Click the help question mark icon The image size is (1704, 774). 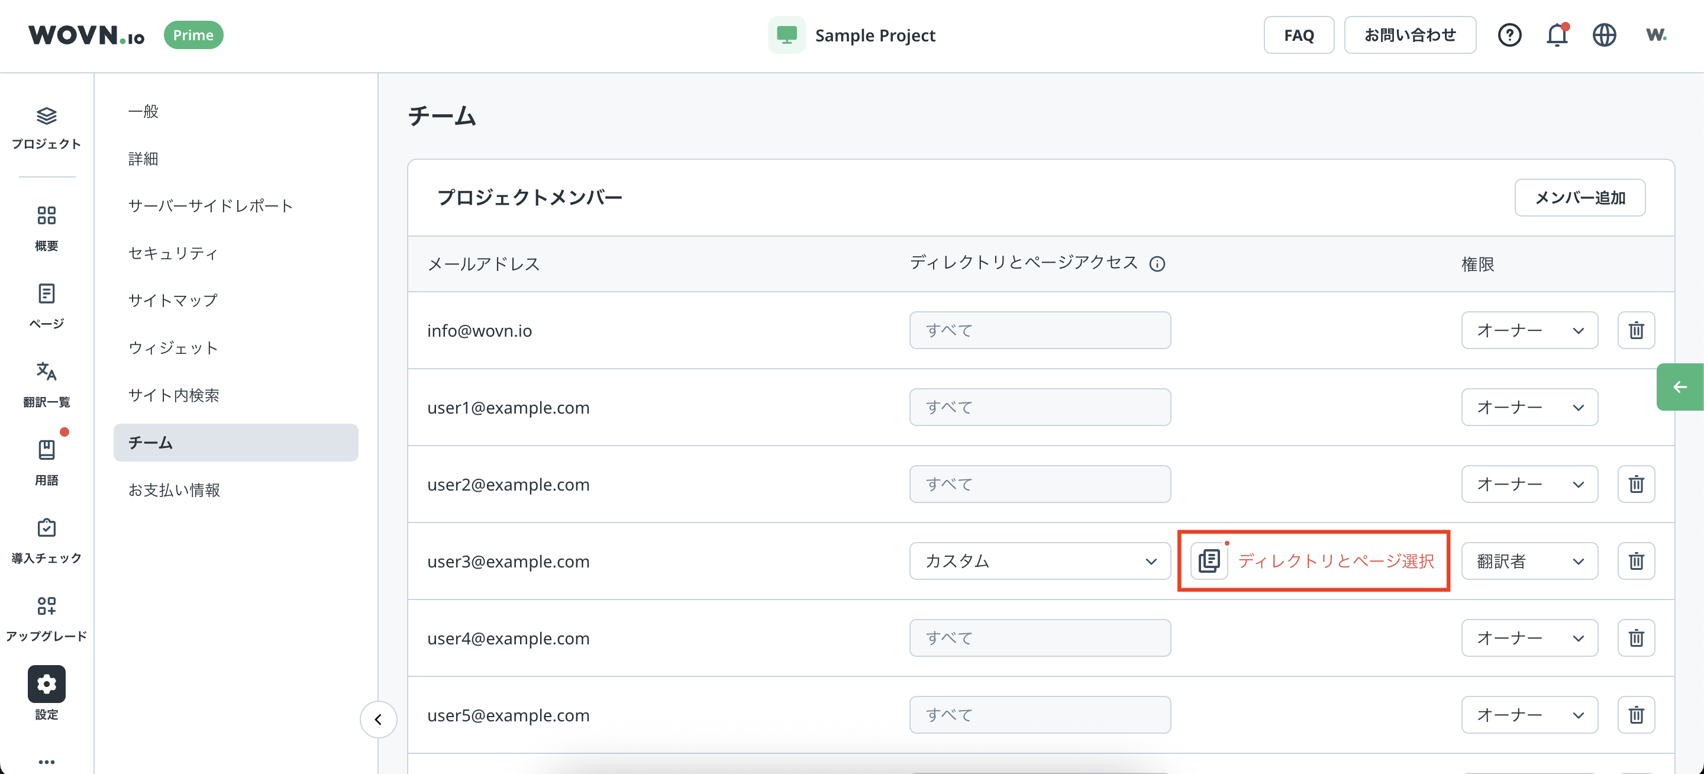[1509, 35]
